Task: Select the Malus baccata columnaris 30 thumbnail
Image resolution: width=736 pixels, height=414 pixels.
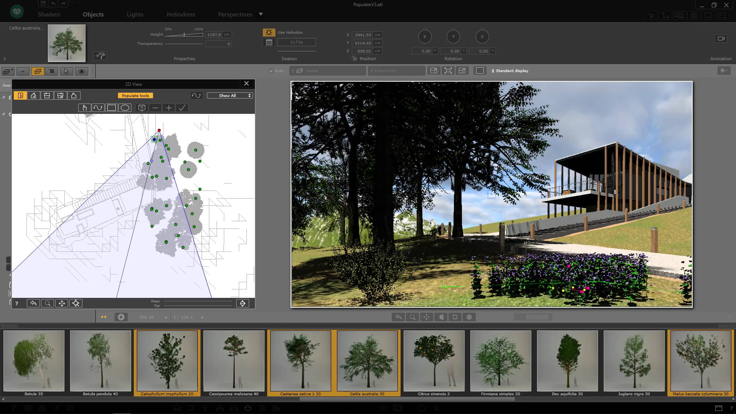Action: pyautogui.click(x=701, y=361)
